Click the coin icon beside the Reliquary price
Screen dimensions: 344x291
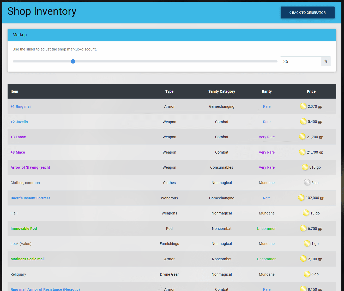click(x=307, y=274)
